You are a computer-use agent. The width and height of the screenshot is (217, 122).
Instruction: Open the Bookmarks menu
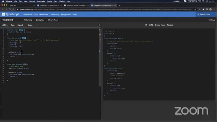pyautogui.click(x=41, y=1)
